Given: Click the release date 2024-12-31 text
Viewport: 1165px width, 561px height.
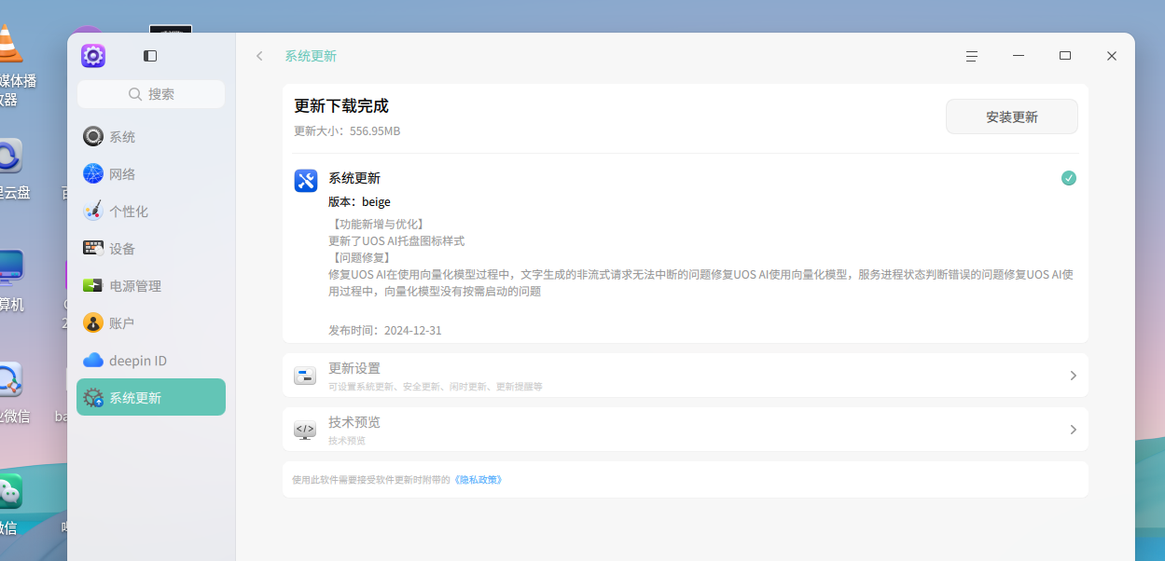Looking at the screenshot, I should pyautogui.click(x=385, y=331).
